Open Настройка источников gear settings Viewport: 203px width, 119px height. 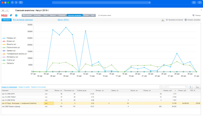pos(175,20)
